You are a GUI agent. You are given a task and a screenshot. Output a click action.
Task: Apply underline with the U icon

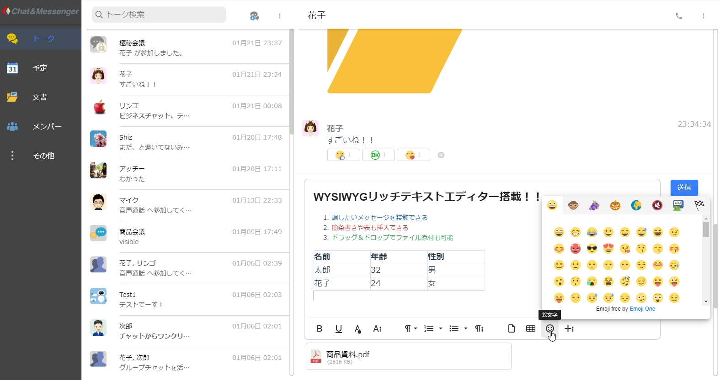tap(339, 328)
